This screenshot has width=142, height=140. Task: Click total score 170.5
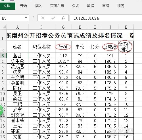[x=110, y=126]
